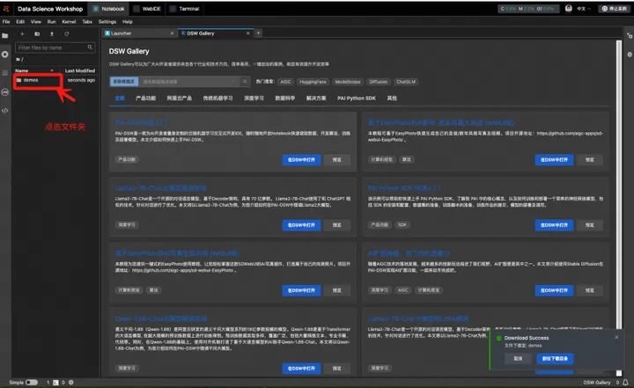Click 取消 in Download Success notification
The height and width of the screenshot is (388, 634).
(x=518, y=358)
